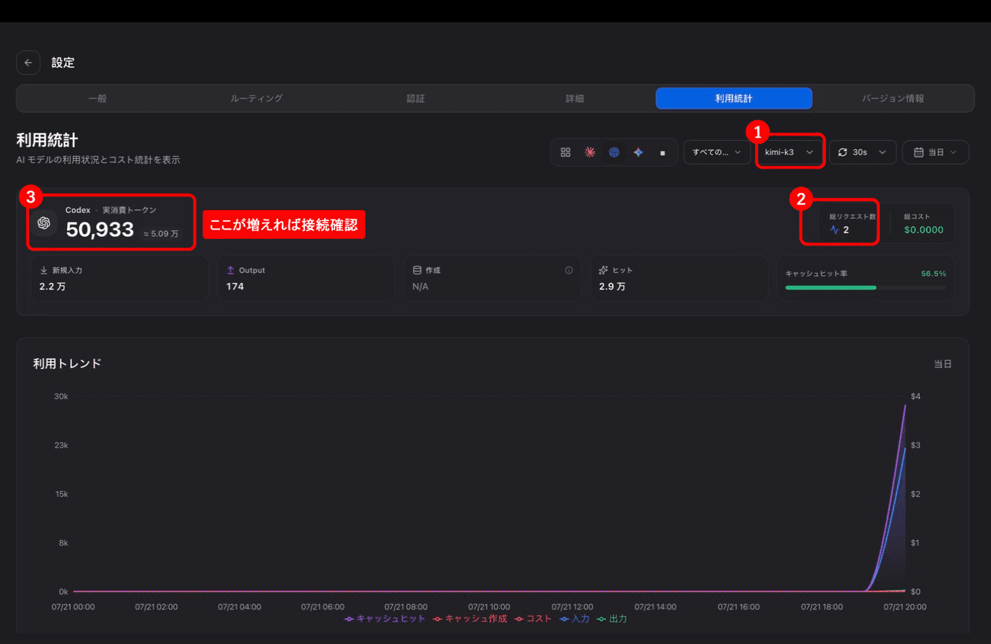
Task: Select the 利用統計 tab
Action: click(734, 98)
